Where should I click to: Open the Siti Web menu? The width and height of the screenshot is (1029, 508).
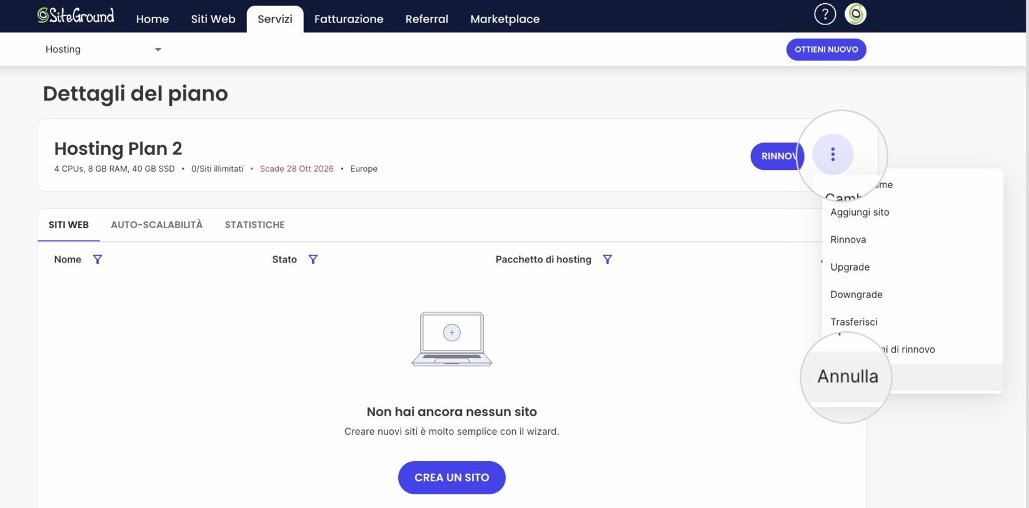pos(213,19)
